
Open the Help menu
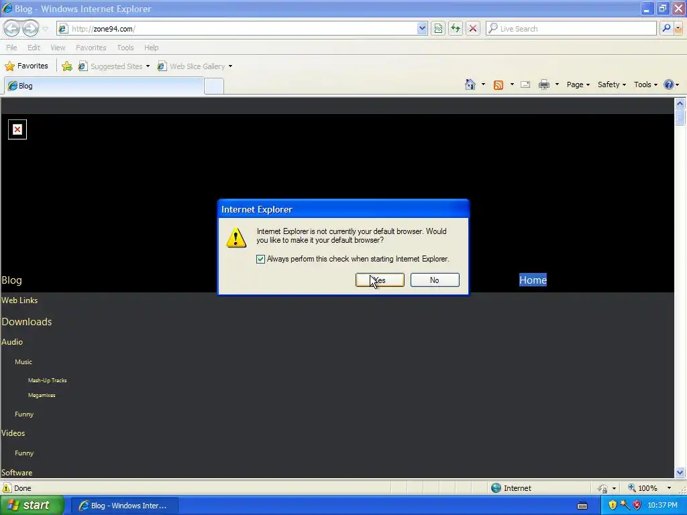pos(151,48)
